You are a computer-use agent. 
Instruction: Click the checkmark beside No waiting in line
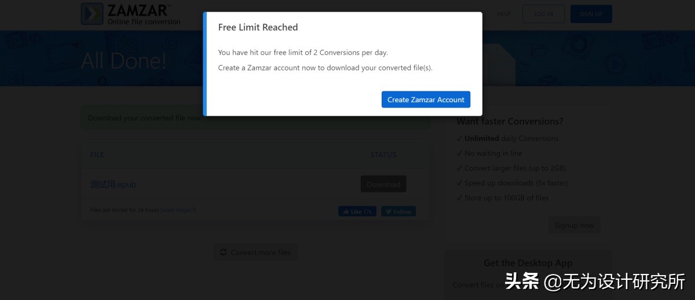[x=459, y=153]
